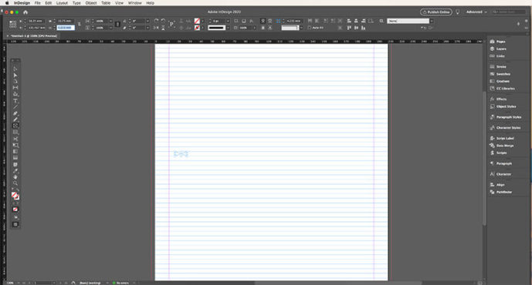Click the Publish Online button

pos(436,12)
